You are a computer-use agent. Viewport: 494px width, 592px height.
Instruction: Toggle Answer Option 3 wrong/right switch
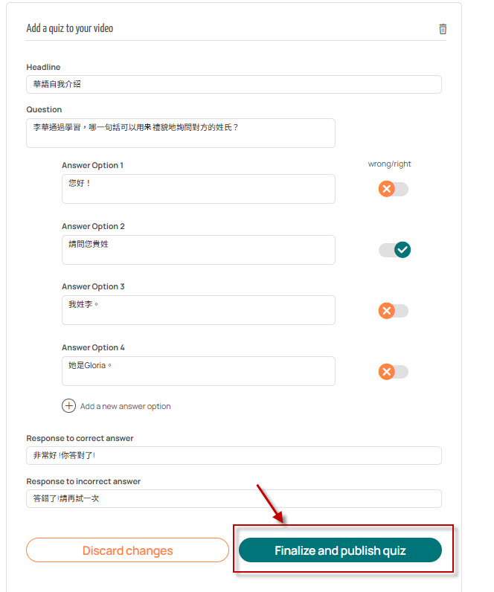[x=394, y=311]
